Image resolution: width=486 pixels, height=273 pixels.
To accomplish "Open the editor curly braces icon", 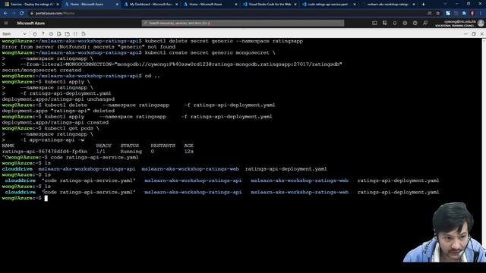I will 75,33.
